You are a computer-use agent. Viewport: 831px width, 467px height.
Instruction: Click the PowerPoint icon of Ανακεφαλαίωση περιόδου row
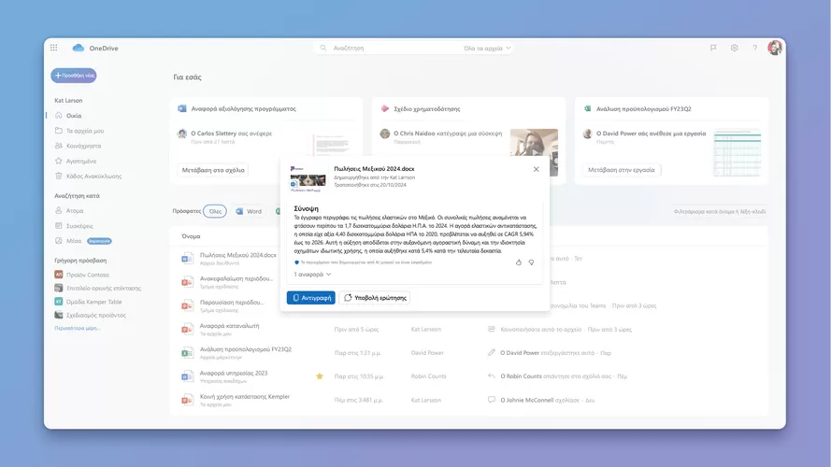(x=187, y=282)
